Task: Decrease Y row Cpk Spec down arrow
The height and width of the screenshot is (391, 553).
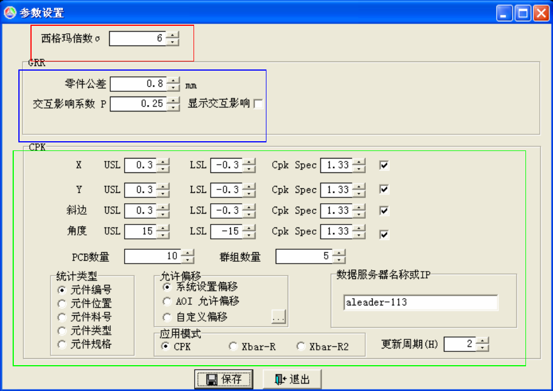Action: [359, 193]
